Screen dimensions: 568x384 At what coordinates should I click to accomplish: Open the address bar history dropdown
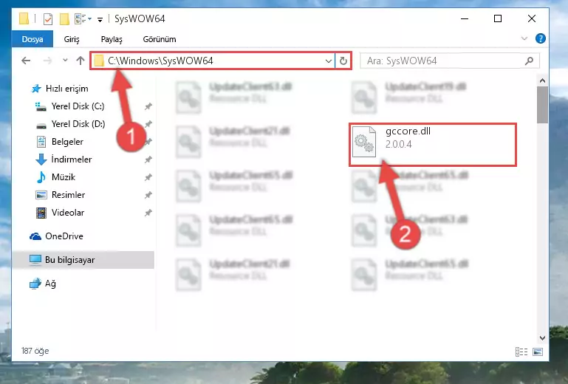(x=329, y=61)
